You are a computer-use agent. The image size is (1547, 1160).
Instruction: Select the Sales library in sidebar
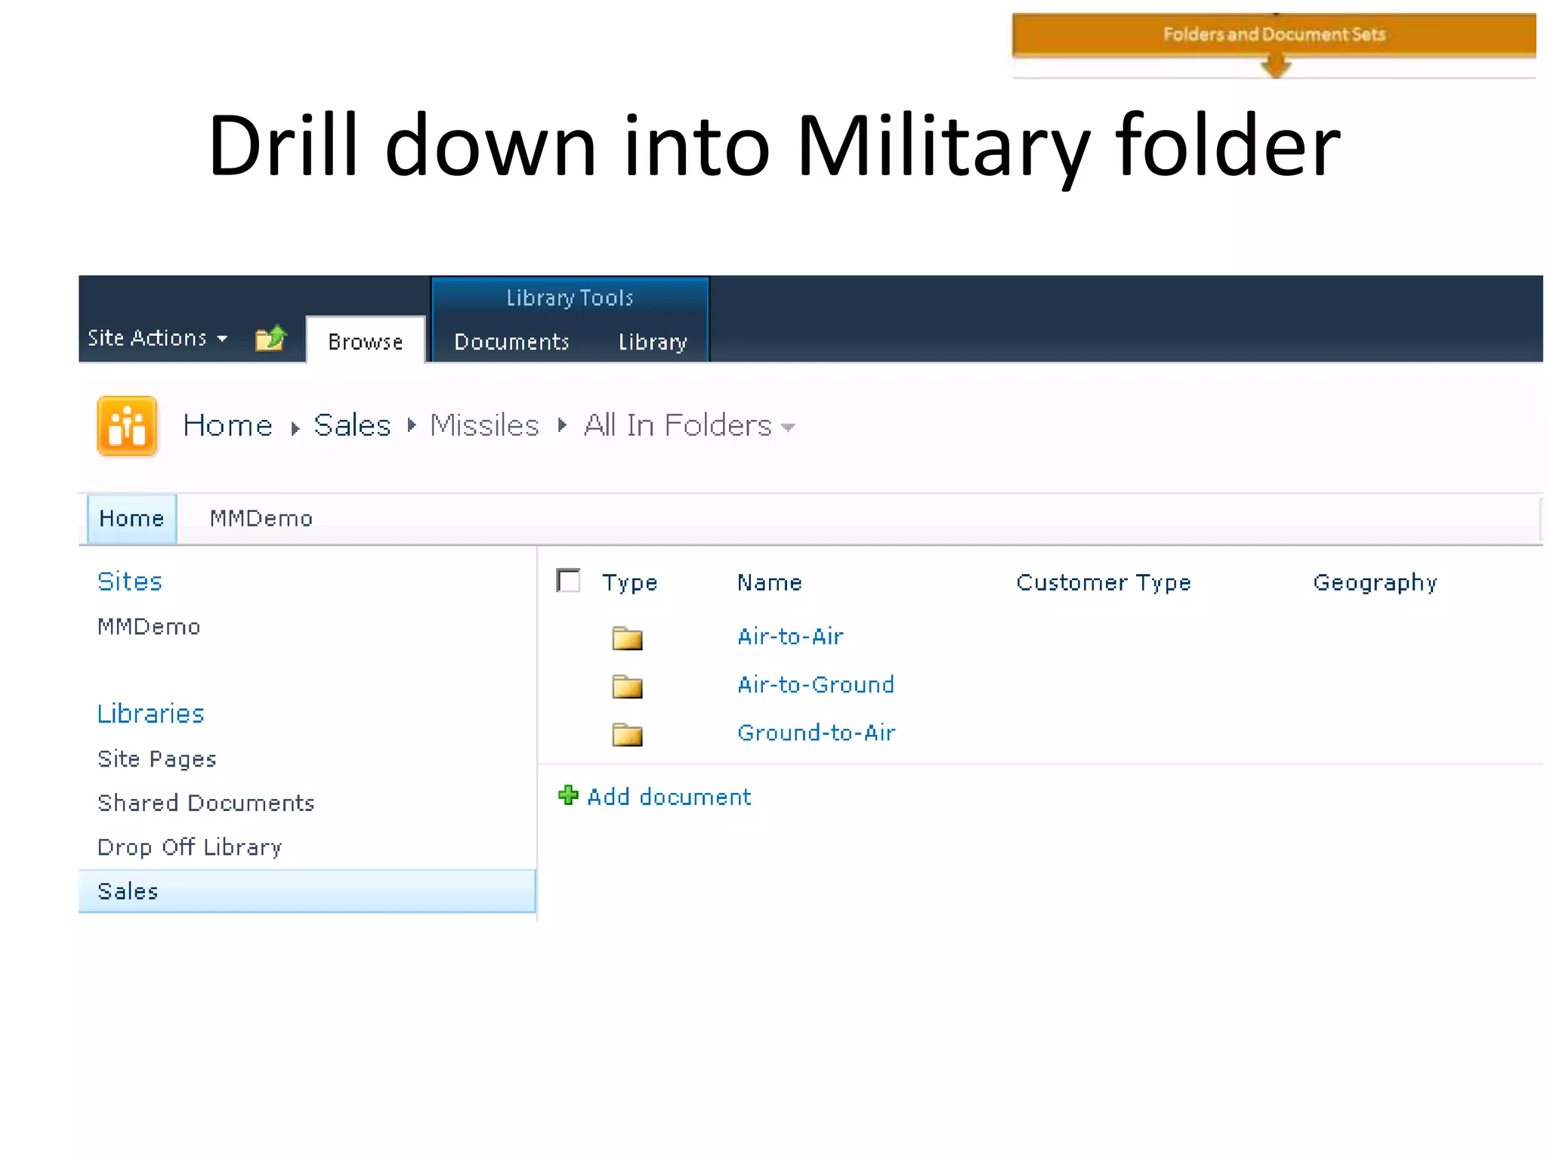pyautogui.click(x=307, y=891)
